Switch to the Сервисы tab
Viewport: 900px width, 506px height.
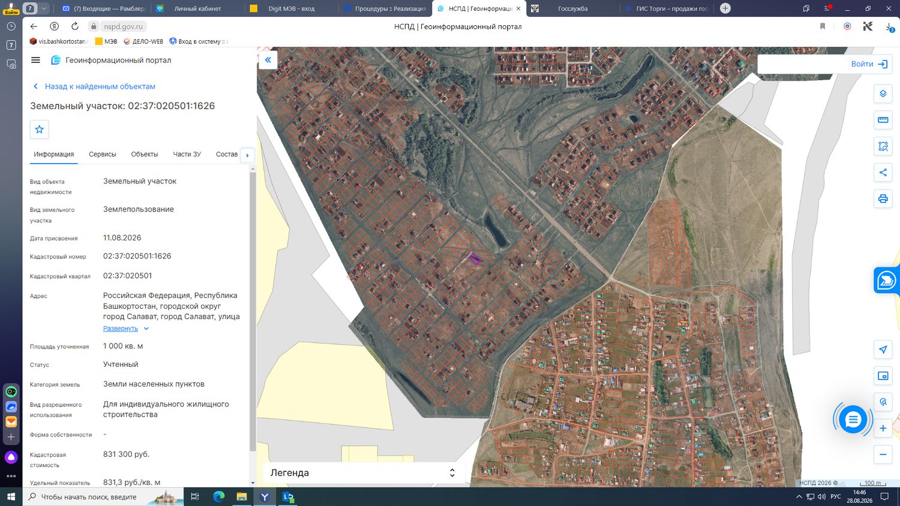(x=103, y=154)
